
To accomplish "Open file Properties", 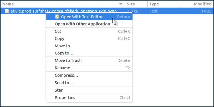I will click(89, 98).
